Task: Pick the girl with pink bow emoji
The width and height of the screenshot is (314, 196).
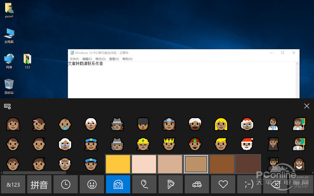Action: point(39,124)
